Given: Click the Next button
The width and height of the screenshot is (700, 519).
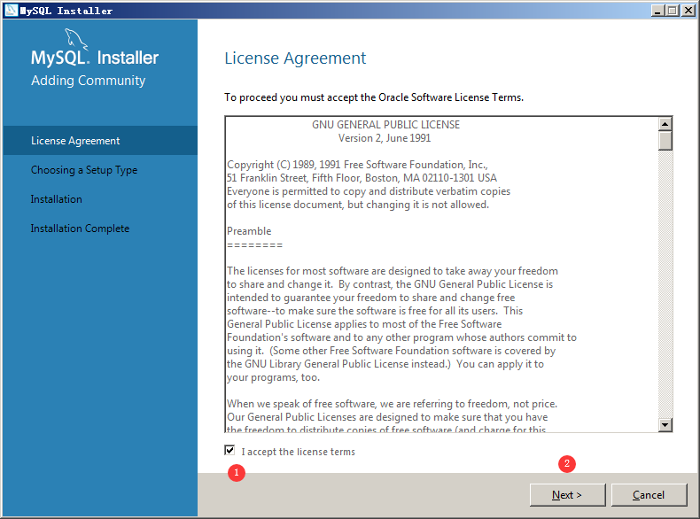Looking at the screenshot, I should click(567, 495).
